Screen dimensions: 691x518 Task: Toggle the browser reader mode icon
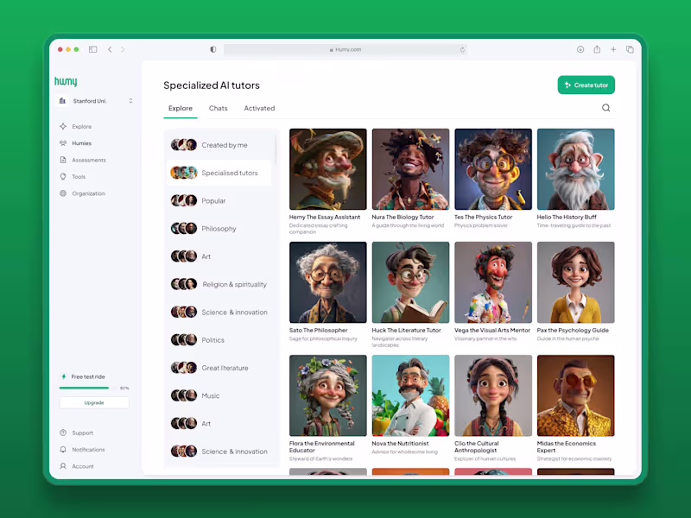(x=212, y=49)
